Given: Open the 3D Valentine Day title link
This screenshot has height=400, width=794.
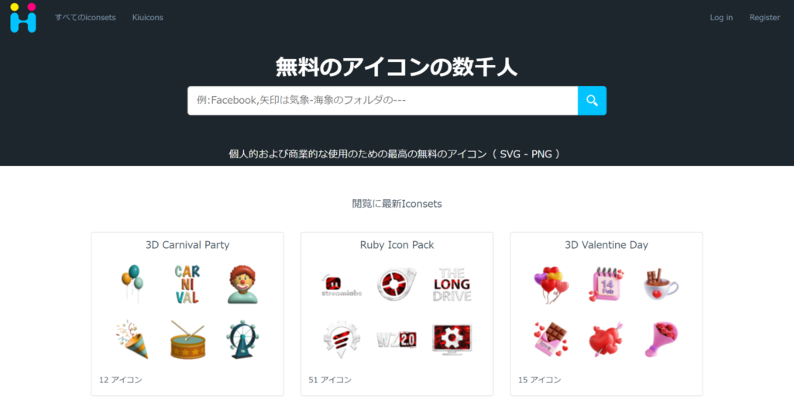Looking at the screenshot, I should point(606,245).
